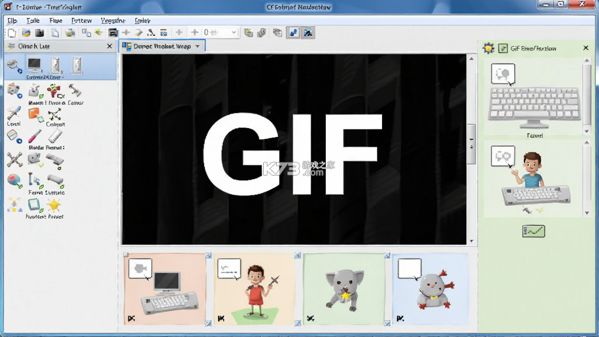This screenshot has height=337, width=599.
Task: Click the top-right corner icon on the keyboard frame
Action: (x=208, y=256)
